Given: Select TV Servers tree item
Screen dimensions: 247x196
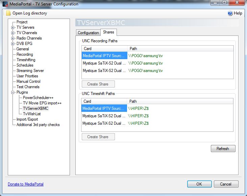Looking at the screenshot, I should [25, 27].
